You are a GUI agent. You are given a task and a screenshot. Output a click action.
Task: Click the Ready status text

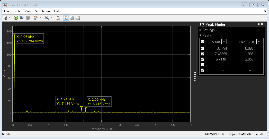6,134
